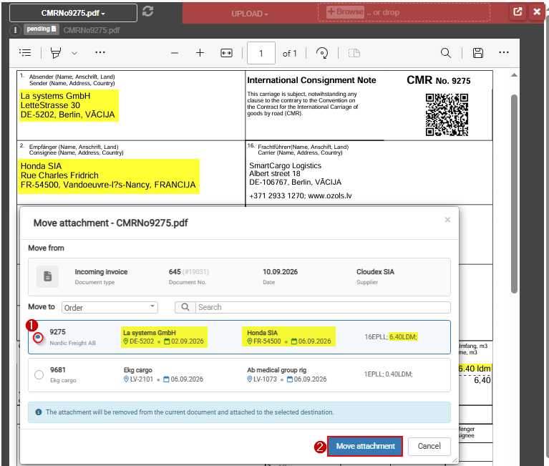This screenshot has width=549, height=466.
Task: Click the fit to width icon
Action: pos(226,53)
